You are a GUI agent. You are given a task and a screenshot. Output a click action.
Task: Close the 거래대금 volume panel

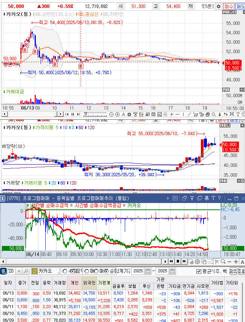(244, 90)
